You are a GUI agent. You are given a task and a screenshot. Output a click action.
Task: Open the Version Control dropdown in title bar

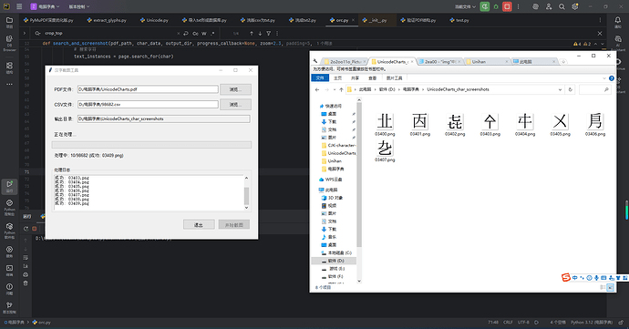pos(79,6)
